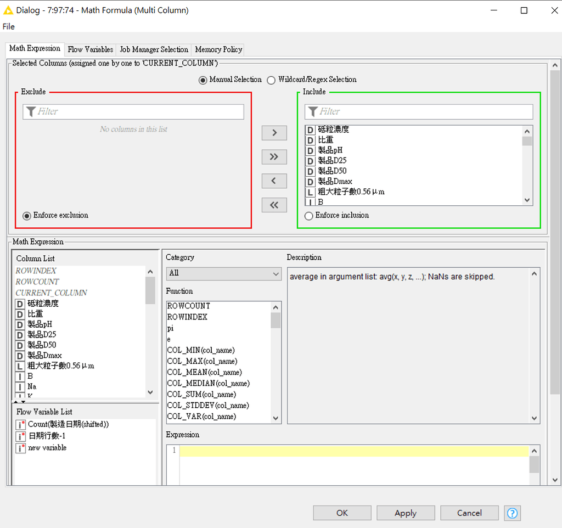The height and width of the screenshot is (528, 562).
Task: Click the red variable icon beside 日期行數-1
Action: pos(20,436)
